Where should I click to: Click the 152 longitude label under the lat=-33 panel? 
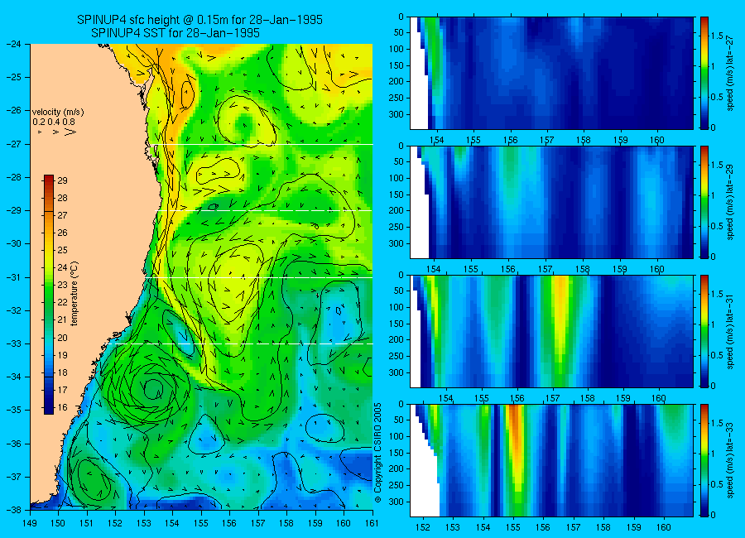[x=422, y=527]
